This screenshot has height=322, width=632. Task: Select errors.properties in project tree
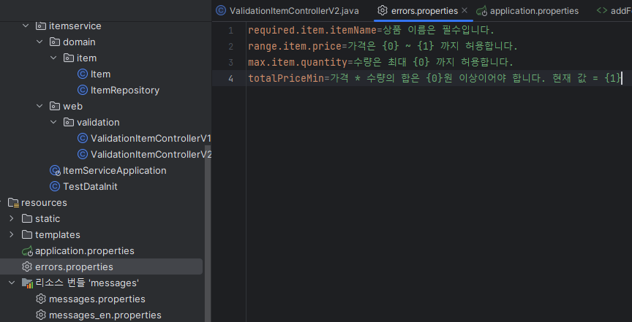pyautogui.click(x=74, y=267)
